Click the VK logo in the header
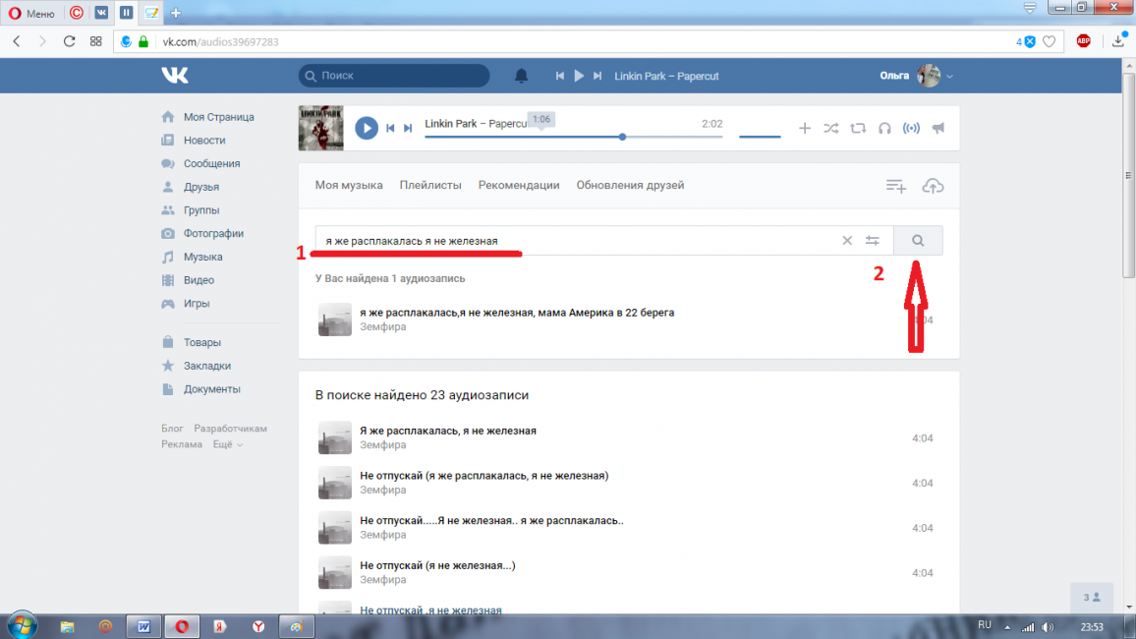The width and height of the screenshot is (1136, 639). click(175, 76)
